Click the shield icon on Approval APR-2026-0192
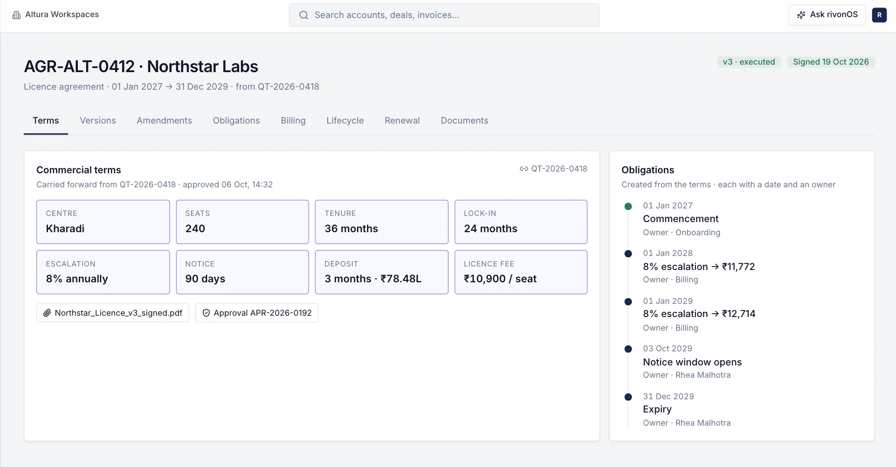The image size is (896, 467). coord(206,313)
